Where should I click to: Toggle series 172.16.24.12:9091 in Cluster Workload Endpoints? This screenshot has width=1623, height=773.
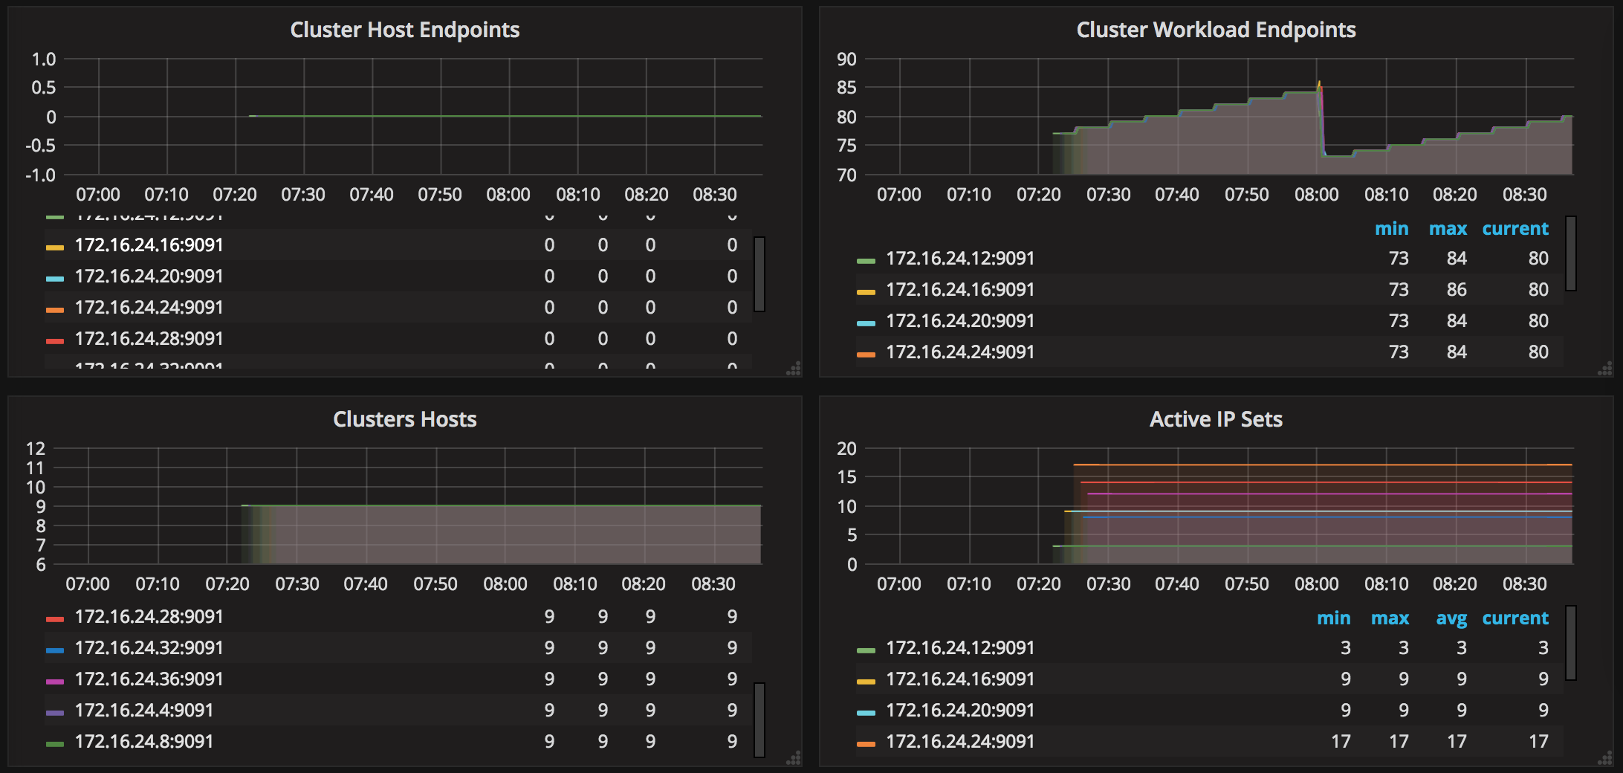(x=960, y=259)
